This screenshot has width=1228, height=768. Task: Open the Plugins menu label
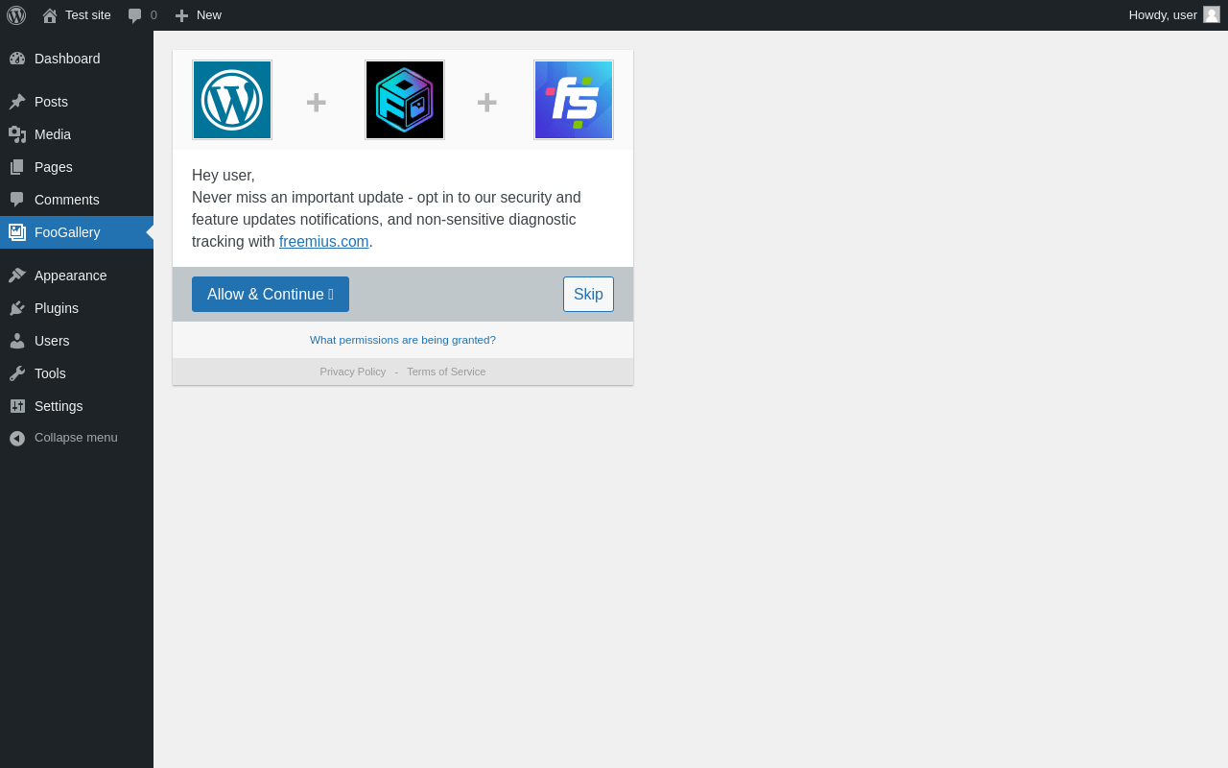(57, 308)
